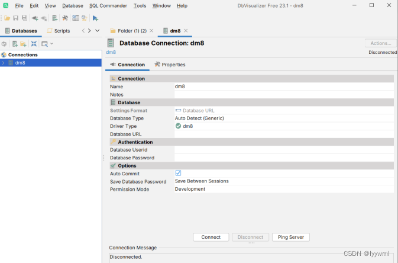
Task: Click the green check Driver Type icon
Action: (x=178, y=126)
